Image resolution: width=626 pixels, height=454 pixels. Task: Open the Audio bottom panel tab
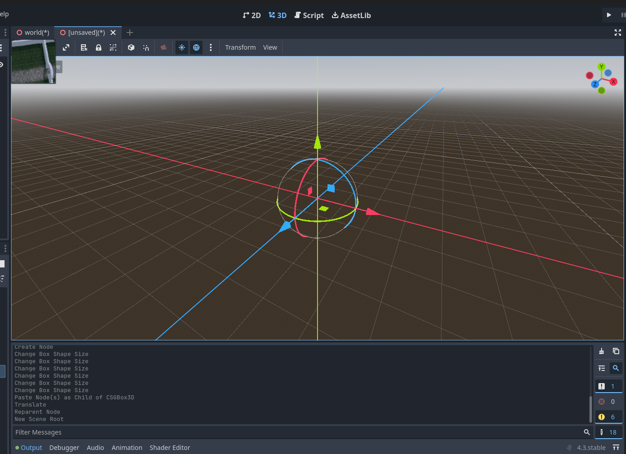click(95, 448)
